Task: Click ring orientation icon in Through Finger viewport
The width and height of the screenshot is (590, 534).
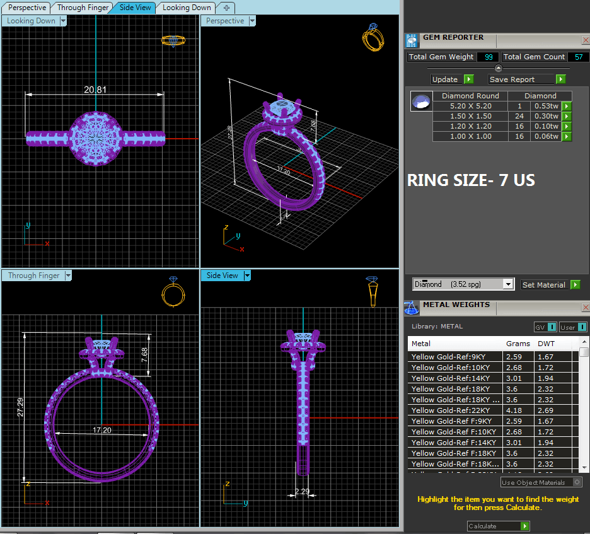Action: tap(173, 292)
